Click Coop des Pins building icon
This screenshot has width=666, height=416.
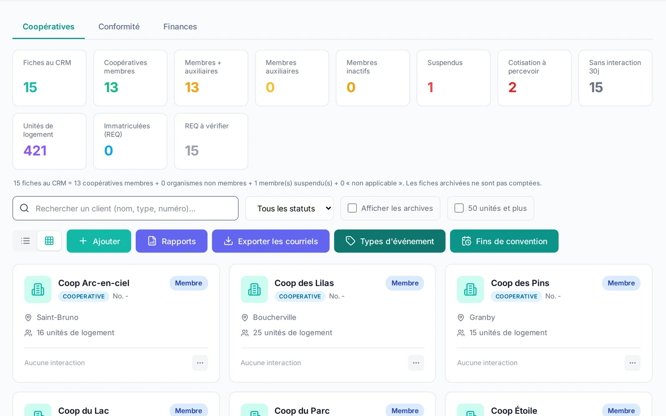470,289
